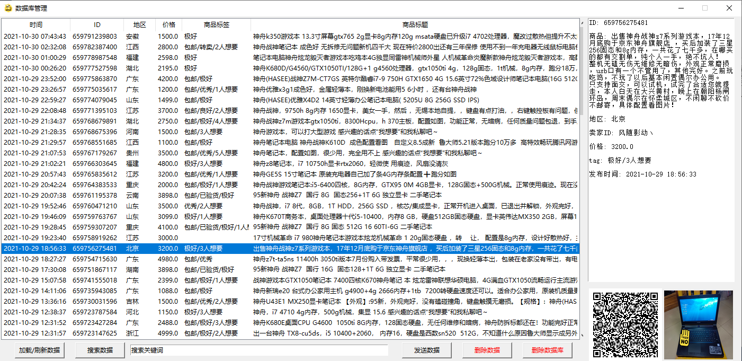The height and width of the screenshot is (361, 742).
Task: Focus the 搜索关键词 input field
Action: coord(259,350)
